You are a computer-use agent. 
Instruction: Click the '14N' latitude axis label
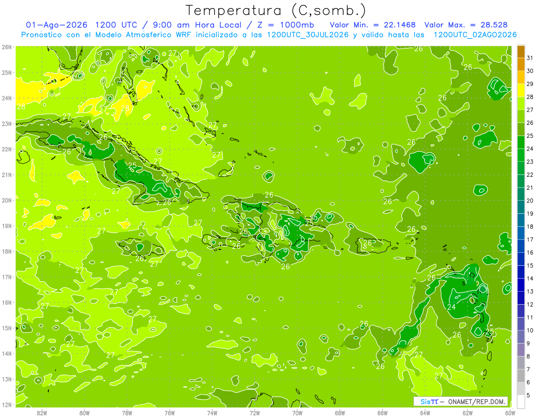(7, 353)
